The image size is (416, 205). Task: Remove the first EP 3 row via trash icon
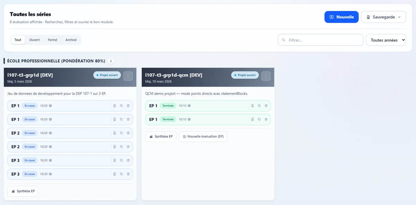click(x=128, y=160)
